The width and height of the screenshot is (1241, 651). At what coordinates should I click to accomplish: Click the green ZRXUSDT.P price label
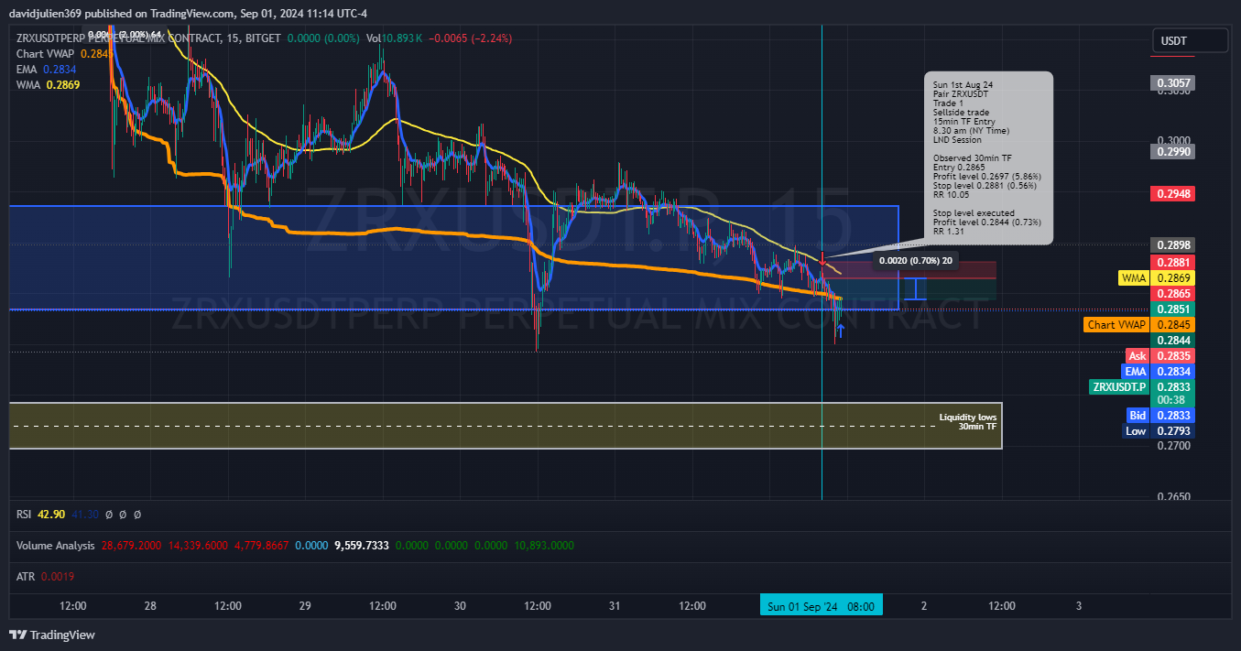[1119, 387]
